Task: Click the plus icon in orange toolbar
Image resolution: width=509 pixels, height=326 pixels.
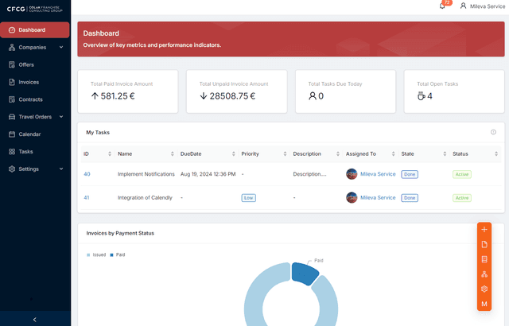Action: pyautogui.click(x=484, y=230)
